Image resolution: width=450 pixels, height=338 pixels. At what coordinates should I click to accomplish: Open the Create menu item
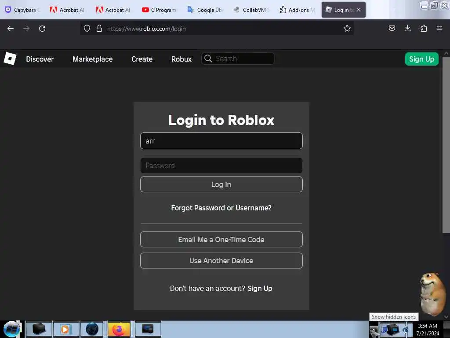pyautogui.click(x=142, y=59)
